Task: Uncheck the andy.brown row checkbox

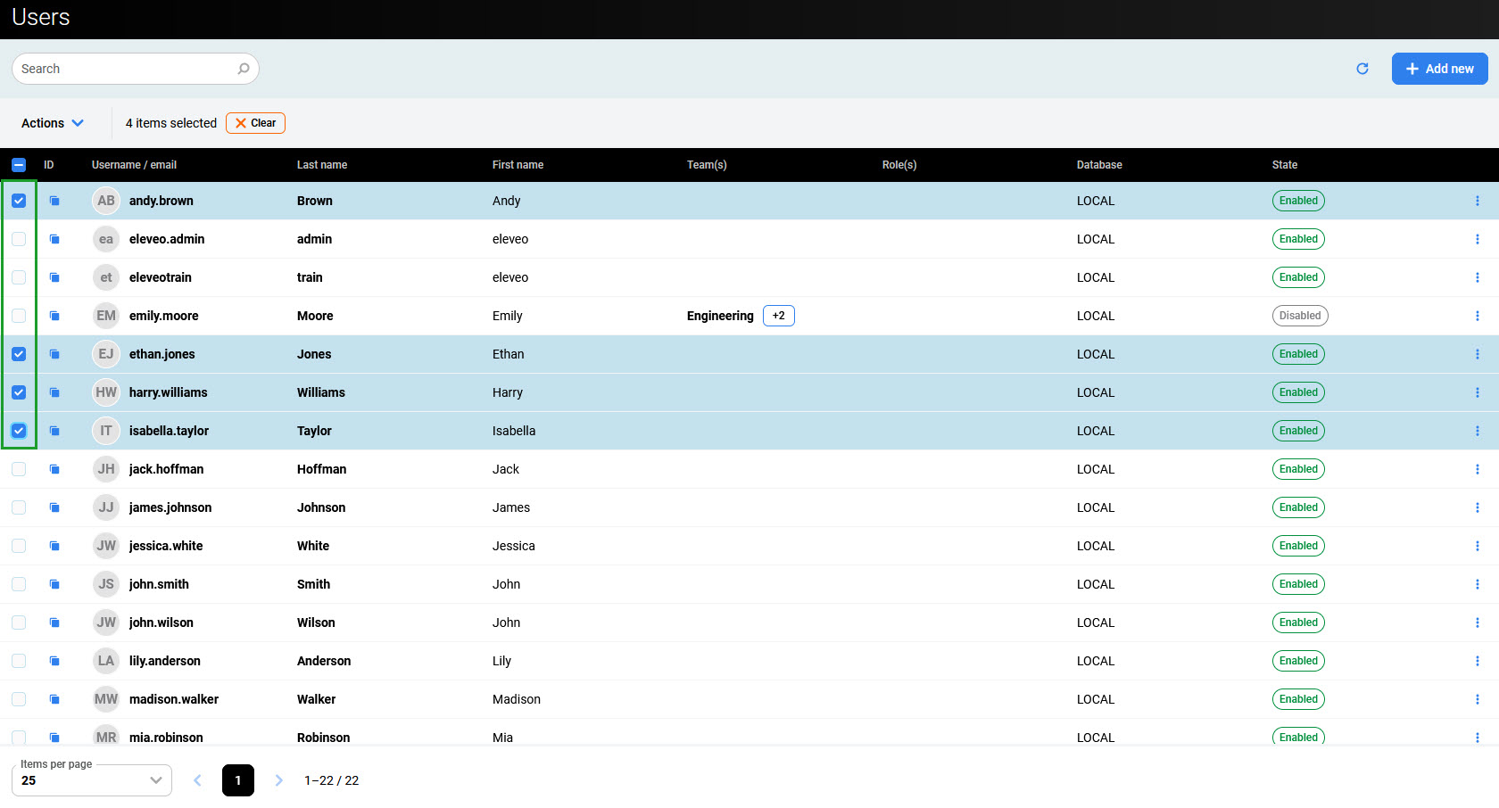Action: pyautogui.click(x=19, y=201)
